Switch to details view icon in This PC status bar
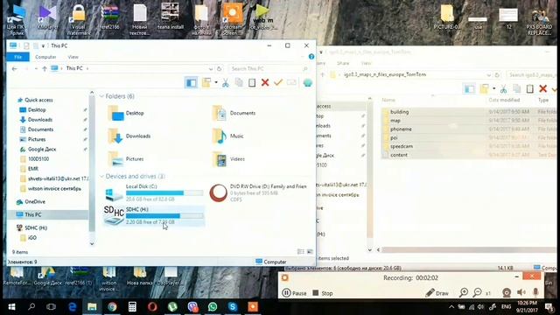This screenshot has height=315, width=560. (x=301, y=252)
